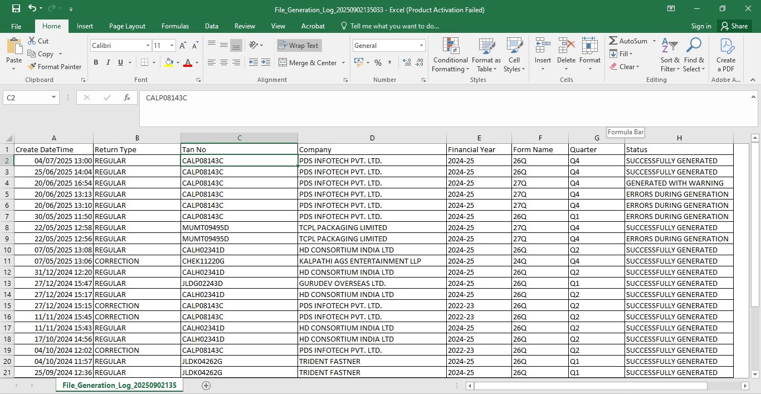This screenshot has height=394, width=761.
Task: Toggle Wrap Text on the selected cell
Action: pyautogui.click(x=299, y=46)
